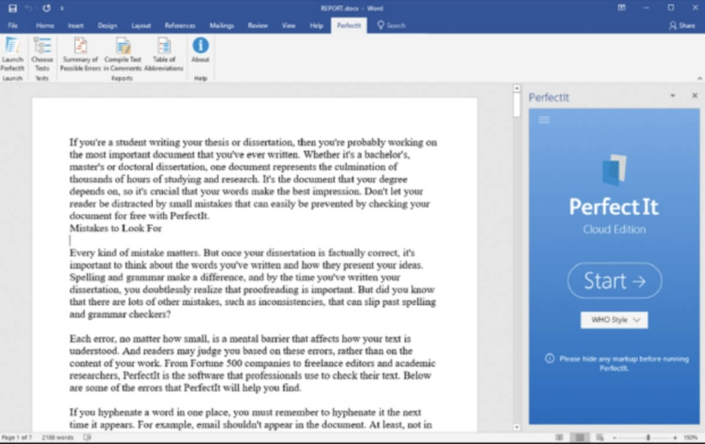Click the 'Mistakes to Look For' heading
Viewport: 705px width, 444px height.
pyautogui.click(x=116, y=228)
